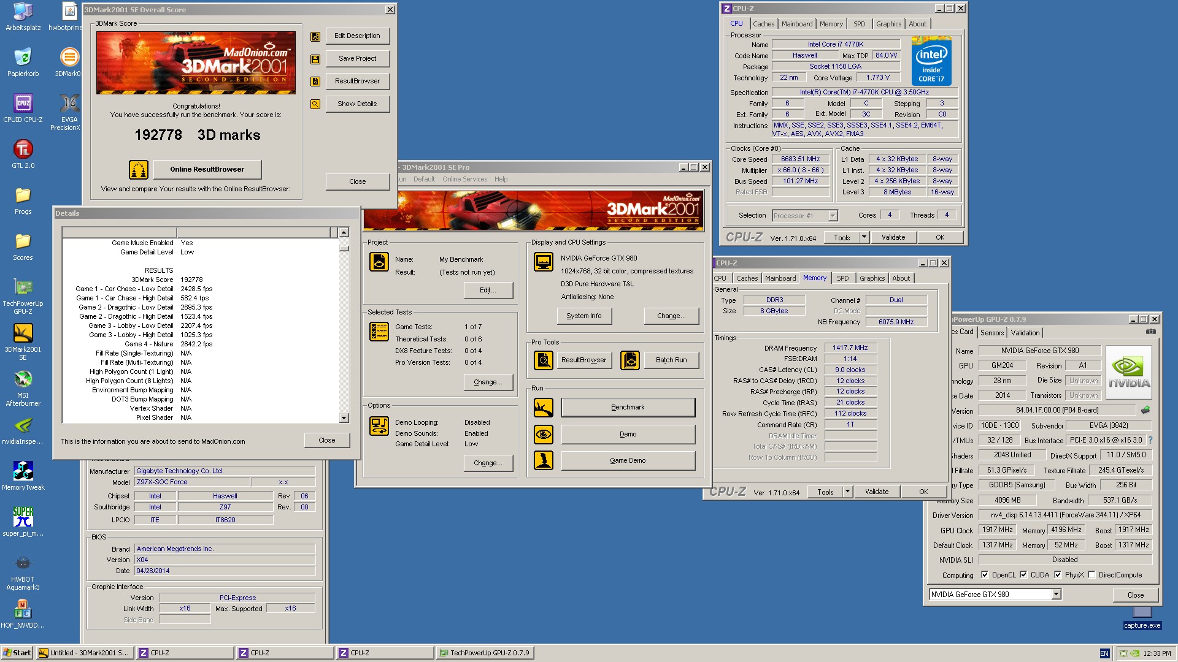This screenshot has width=1178, height=662.
Task: Switch to Graphics tab in Memory CPU-Z window
Action: [x=872, y=278]
